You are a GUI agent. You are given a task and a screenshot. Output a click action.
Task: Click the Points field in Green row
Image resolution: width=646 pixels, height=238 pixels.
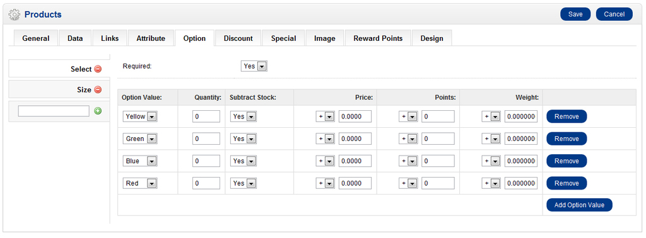click(x=438, y=139)
